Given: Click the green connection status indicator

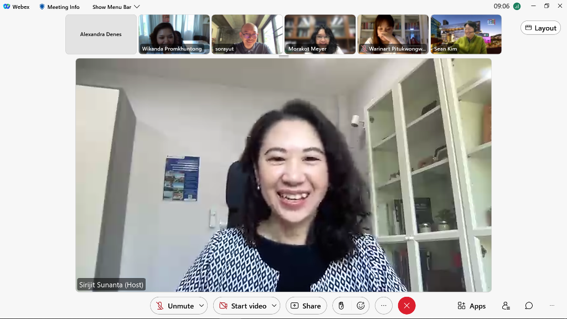Looking at the screenshot, I should (x=517, y=7).
